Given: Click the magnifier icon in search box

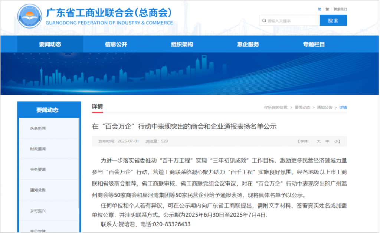Looking at the screenshot, I should 263,21.
